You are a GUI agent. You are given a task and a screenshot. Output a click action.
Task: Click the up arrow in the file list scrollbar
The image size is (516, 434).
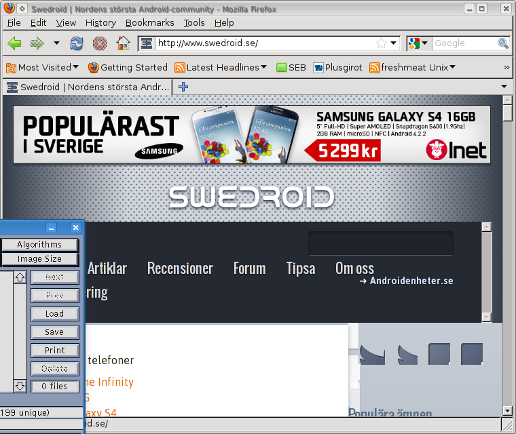coord(20,277)
